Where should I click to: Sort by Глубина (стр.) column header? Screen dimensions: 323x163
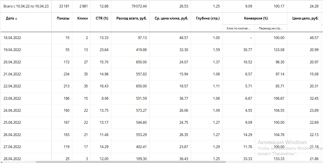coord(208,18)
